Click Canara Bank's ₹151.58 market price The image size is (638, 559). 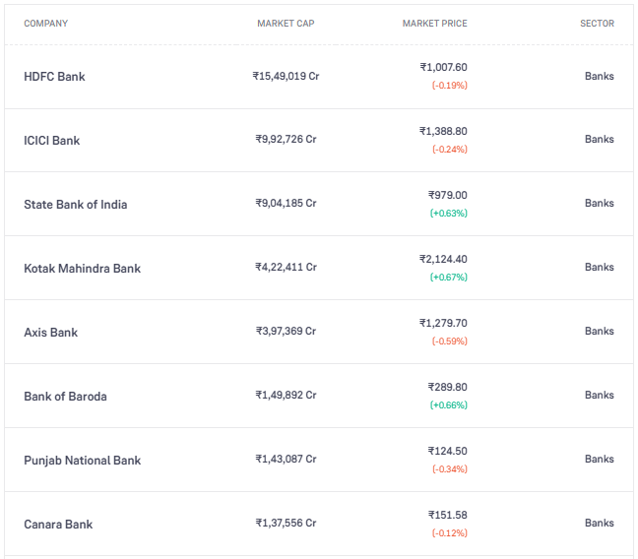click(x=447, y=516)
